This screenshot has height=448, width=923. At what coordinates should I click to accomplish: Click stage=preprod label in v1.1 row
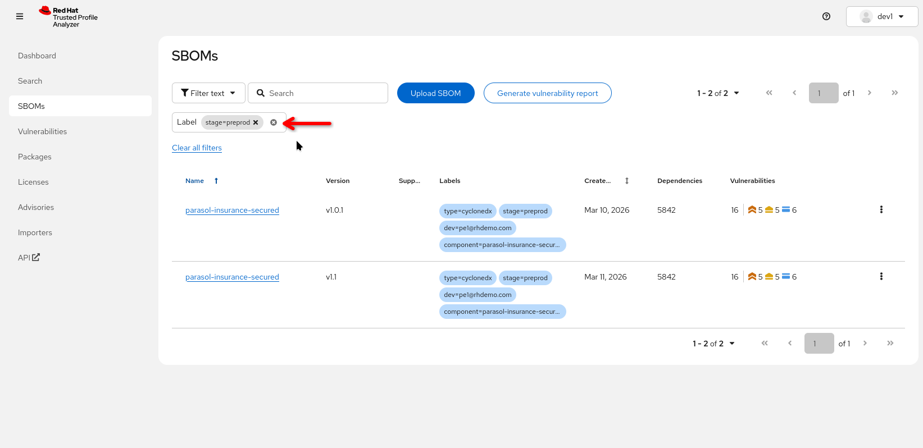pyautogui.click(x=525, y=278)
